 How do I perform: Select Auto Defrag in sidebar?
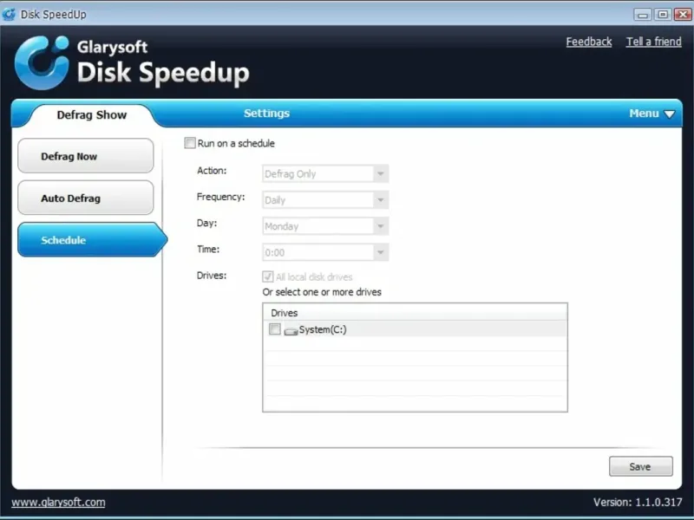pyautogui.click(x=85, y=198)
